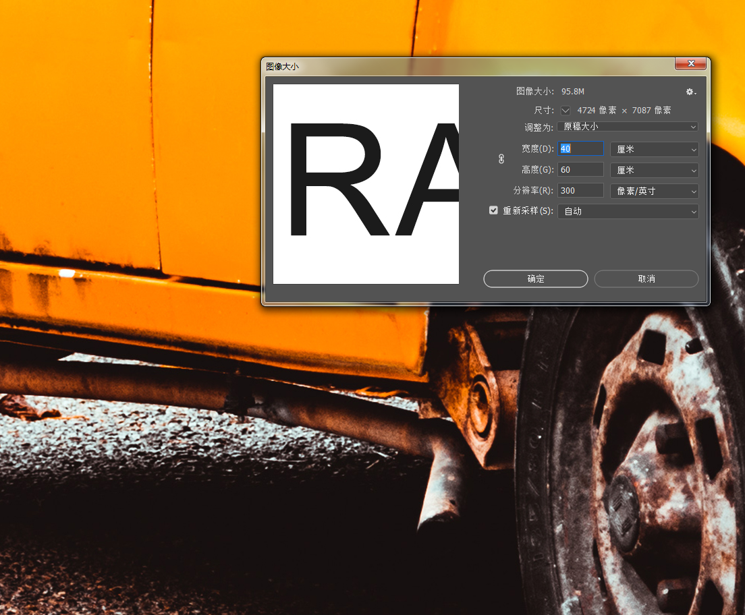Click the 95.8M image size value
Viewport: 745px width, 615px height.
click(x=573, y=92)
